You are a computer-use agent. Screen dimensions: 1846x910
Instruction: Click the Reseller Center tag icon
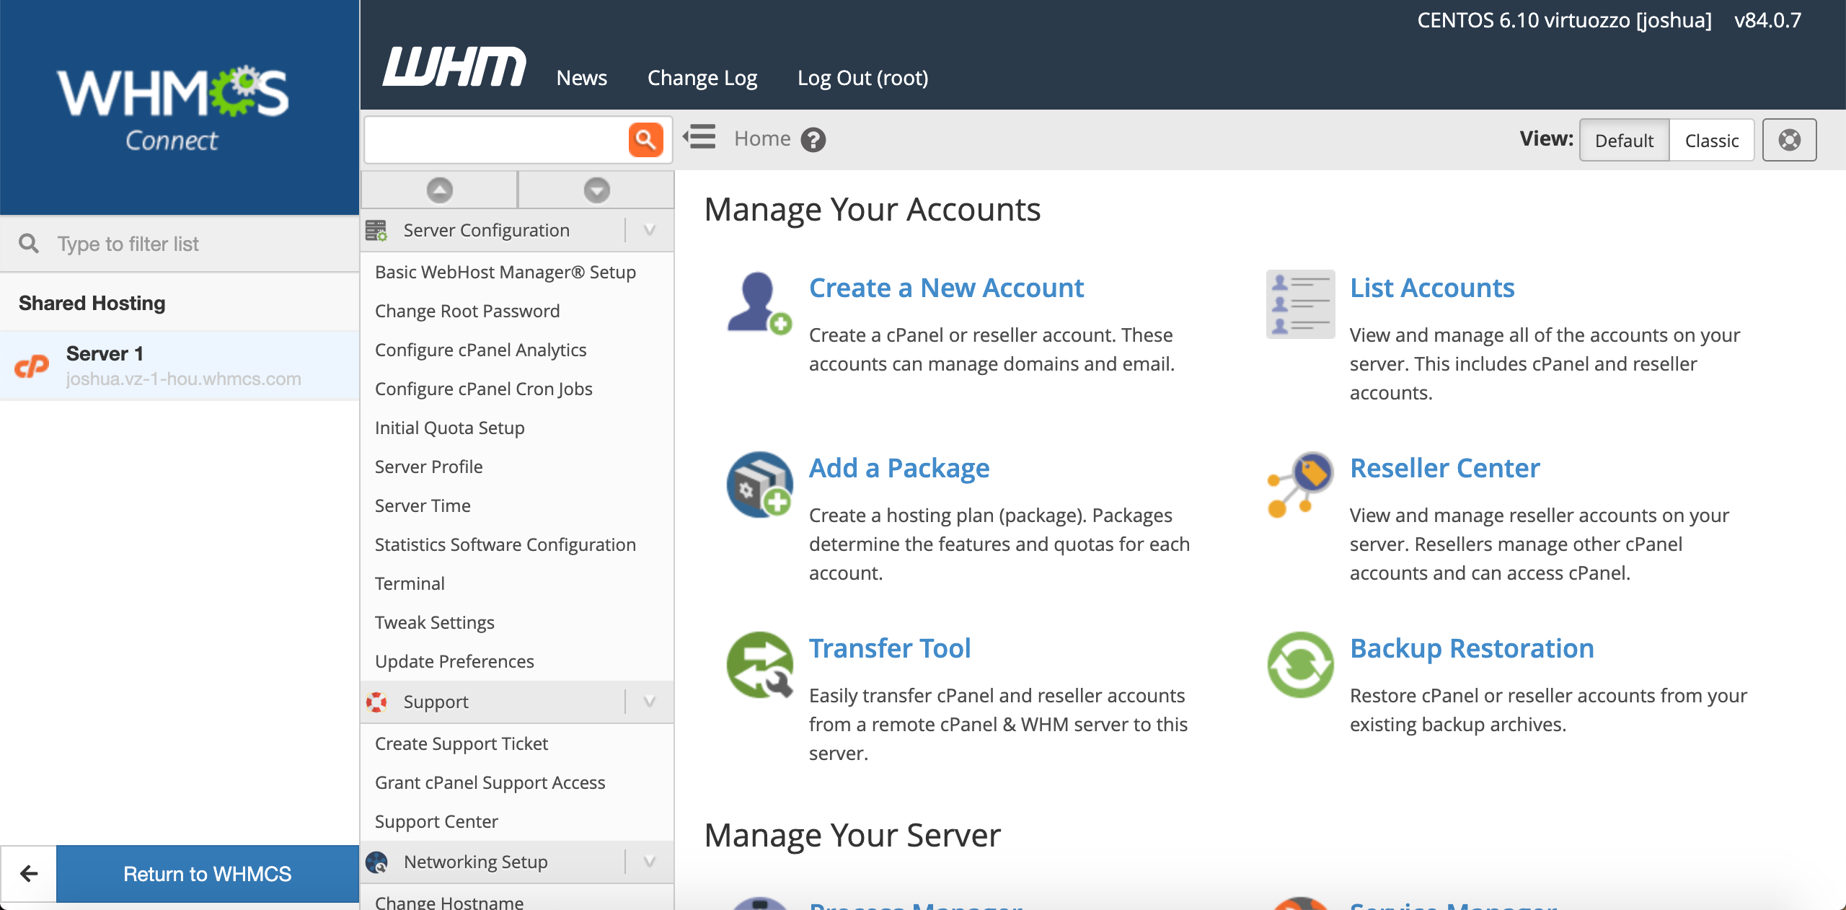click(x=1300, y=484)
